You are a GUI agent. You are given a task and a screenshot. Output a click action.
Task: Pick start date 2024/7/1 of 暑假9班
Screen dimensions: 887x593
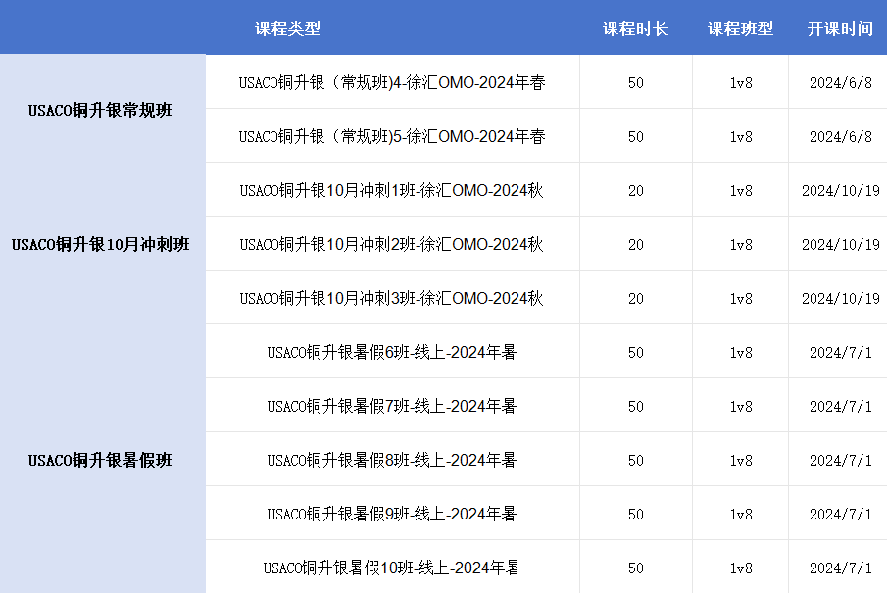[841, 514]
